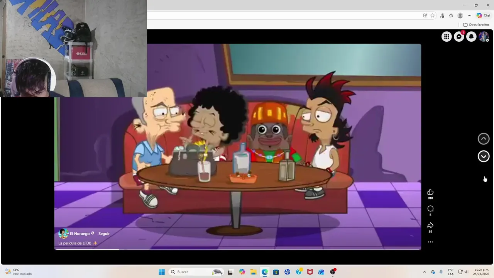494x278 pixels.
Task: Open OBS Studio from the taskbar
Action: pos(333,272)
